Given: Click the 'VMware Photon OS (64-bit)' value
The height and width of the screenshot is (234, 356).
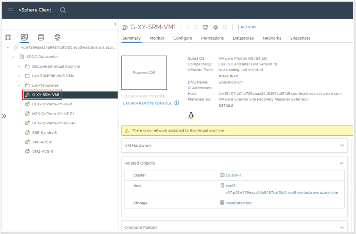Looking at the screenshot, I should coord(243,59).
